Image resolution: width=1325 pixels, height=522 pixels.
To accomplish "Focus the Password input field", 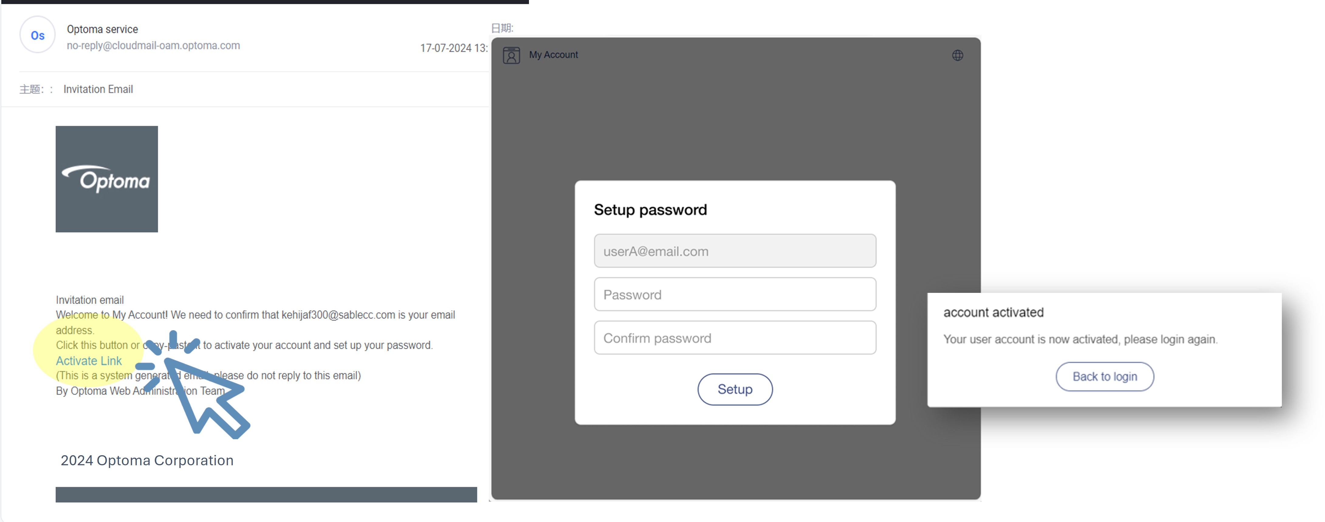I will coord(735,294).
